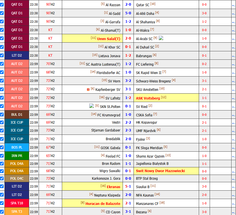Click the BOS PL league label

click(x=17, y=147)
